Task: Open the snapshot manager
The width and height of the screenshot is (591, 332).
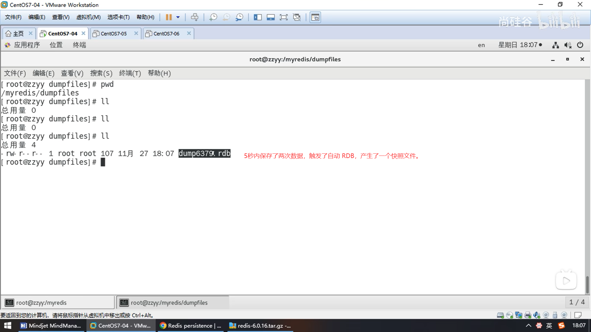Action: 239,17
